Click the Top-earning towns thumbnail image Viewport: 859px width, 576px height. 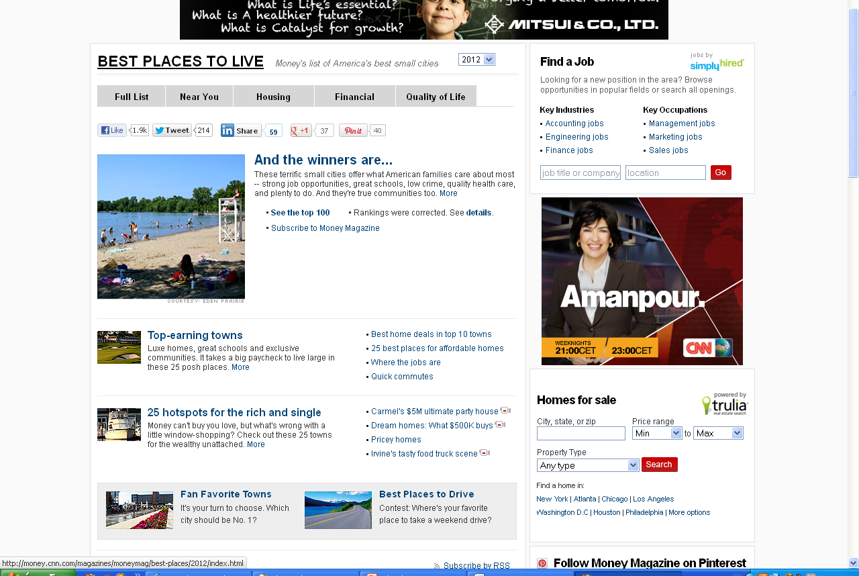pos(119,347)
